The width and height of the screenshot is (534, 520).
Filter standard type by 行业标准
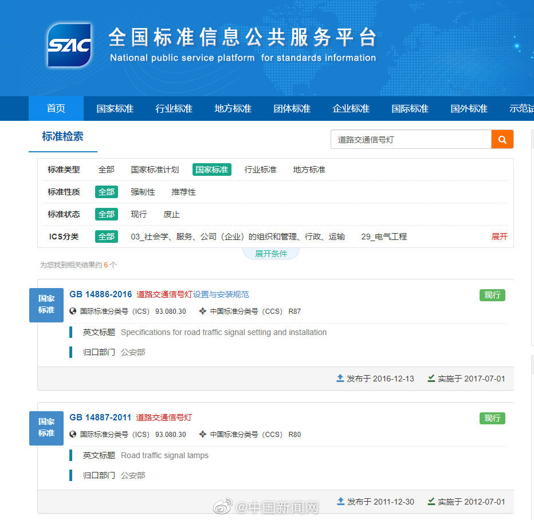(260, 170)
